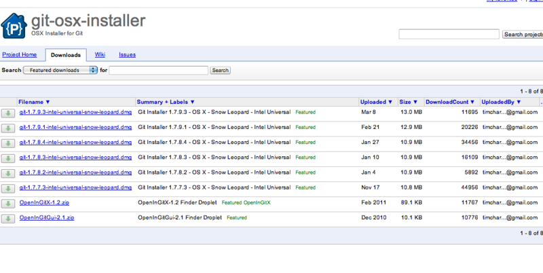The image size is (543, 273).
Task: Open the DownloadCount column sort menu
Action: [450, 102]
